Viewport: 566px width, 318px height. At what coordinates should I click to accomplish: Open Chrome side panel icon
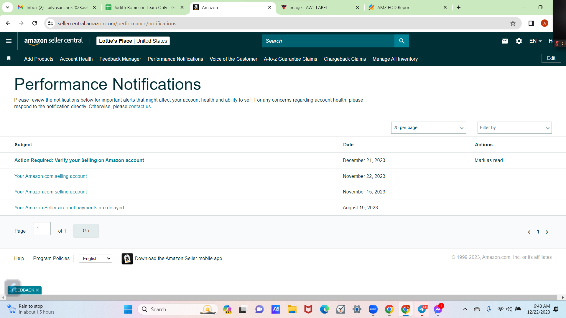pos(531,23)
